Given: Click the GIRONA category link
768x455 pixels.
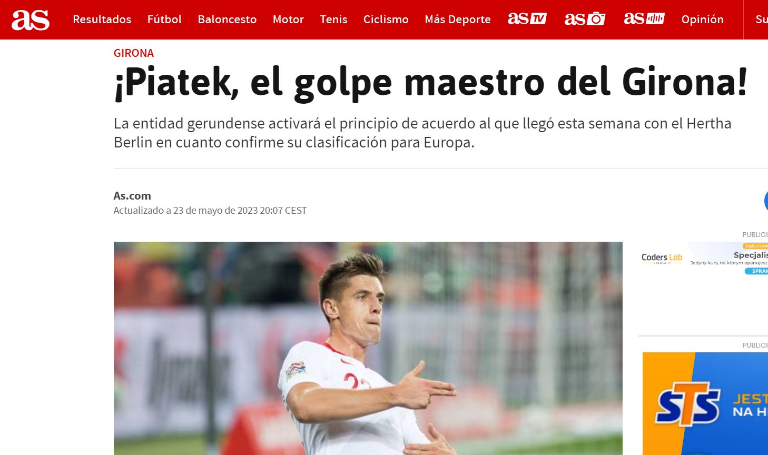Looking at the screenshot, I should pos(134,53).
